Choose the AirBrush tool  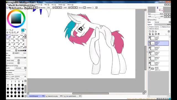coord(13,36)
